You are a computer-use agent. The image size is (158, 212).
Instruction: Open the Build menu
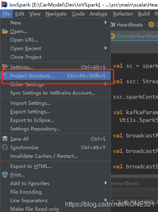(x=144, y=14)
